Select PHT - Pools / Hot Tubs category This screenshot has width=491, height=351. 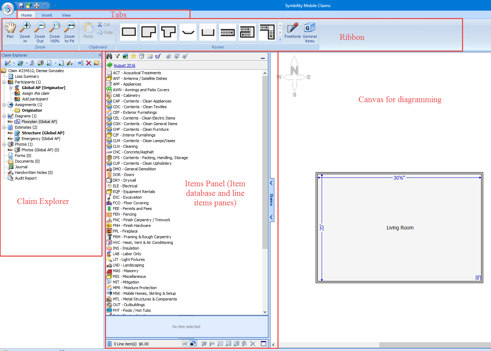(x=132, y=310)
